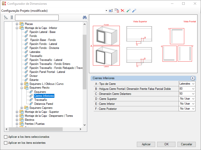Click the Aplicar button

pyautogui.click(x=146, y=144)
